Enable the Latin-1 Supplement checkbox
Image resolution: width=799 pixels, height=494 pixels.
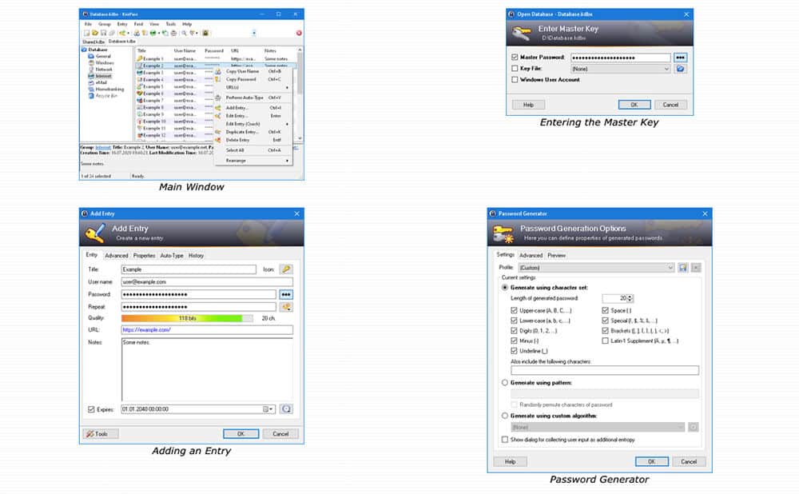[606, 341]
